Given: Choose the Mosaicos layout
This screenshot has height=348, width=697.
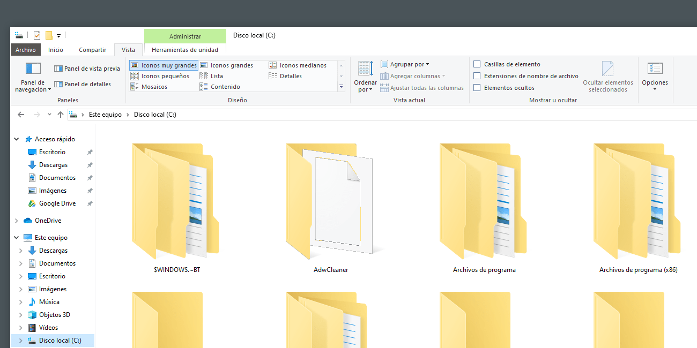Looking at the screenshot, I should tap(149, 87).
